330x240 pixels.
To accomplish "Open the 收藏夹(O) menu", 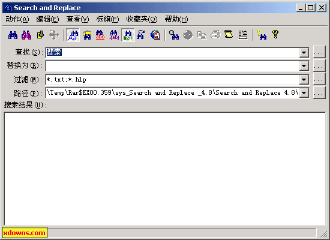I will [x=142, y=19].
